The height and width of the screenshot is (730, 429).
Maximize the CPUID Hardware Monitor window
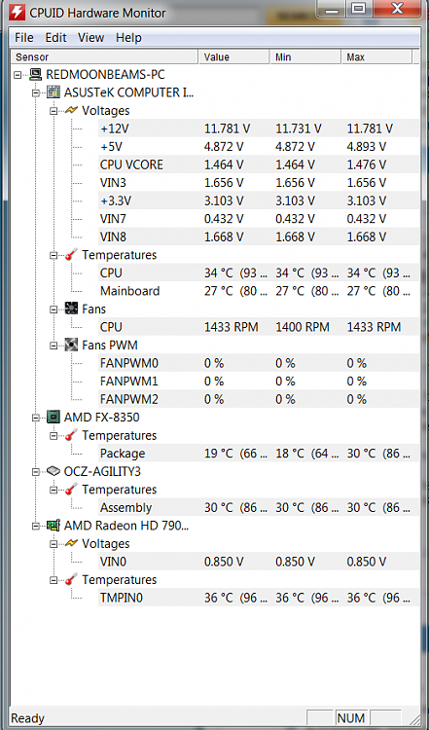pyautogui.click(x=358, y=9)
